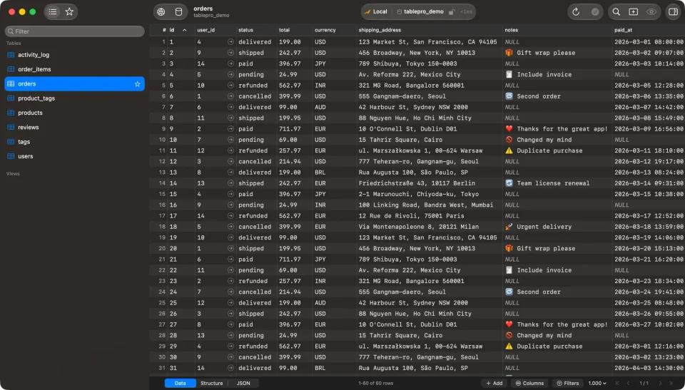
Task: Go to previous page arrow
Action: click(629, 383)
